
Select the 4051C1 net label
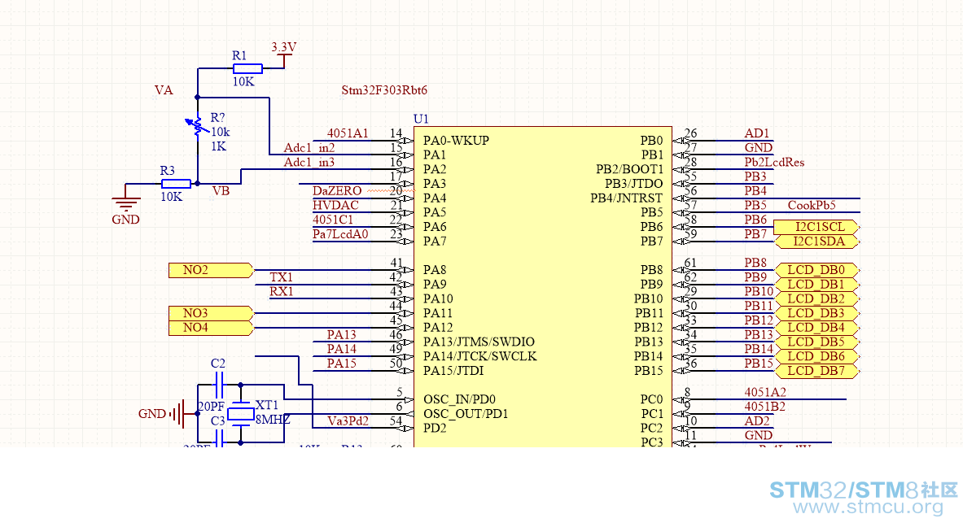(x=333, y=220)
